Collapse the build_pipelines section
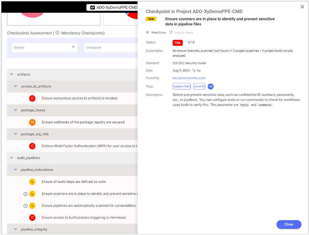The image size is (309, 235). coord(12,158)
